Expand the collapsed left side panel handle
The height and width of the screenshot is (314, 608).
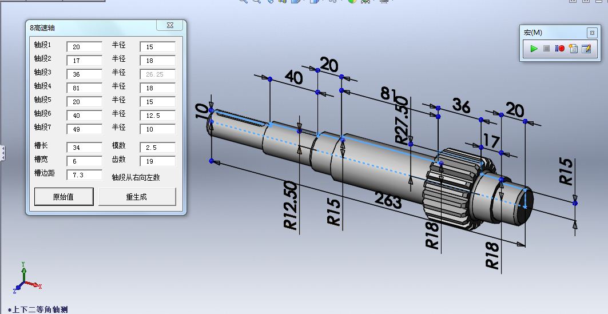pos(2,153)
